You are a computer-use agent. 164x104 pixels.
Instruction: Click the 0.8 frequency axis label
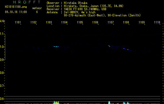(2, 73)
